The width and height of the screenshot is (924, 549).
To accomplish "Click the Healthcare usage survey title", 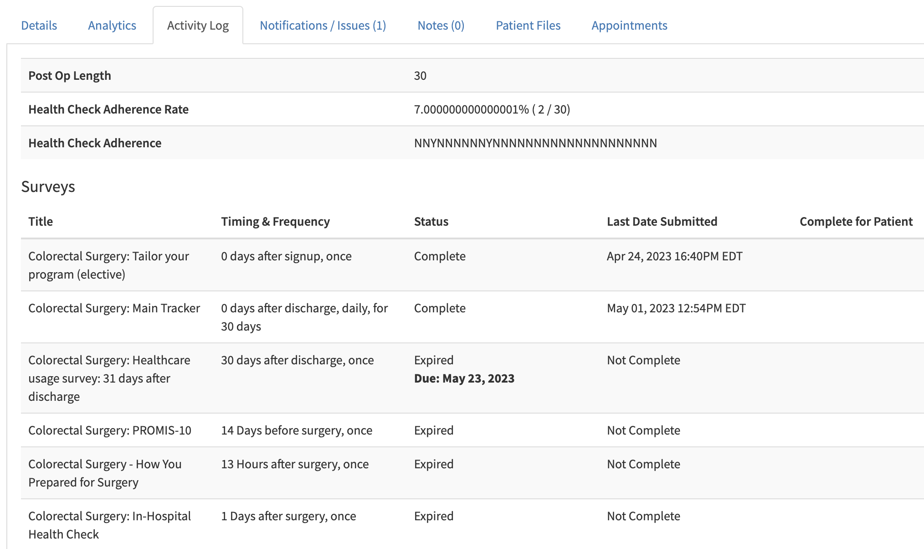I will click(109, 378).
